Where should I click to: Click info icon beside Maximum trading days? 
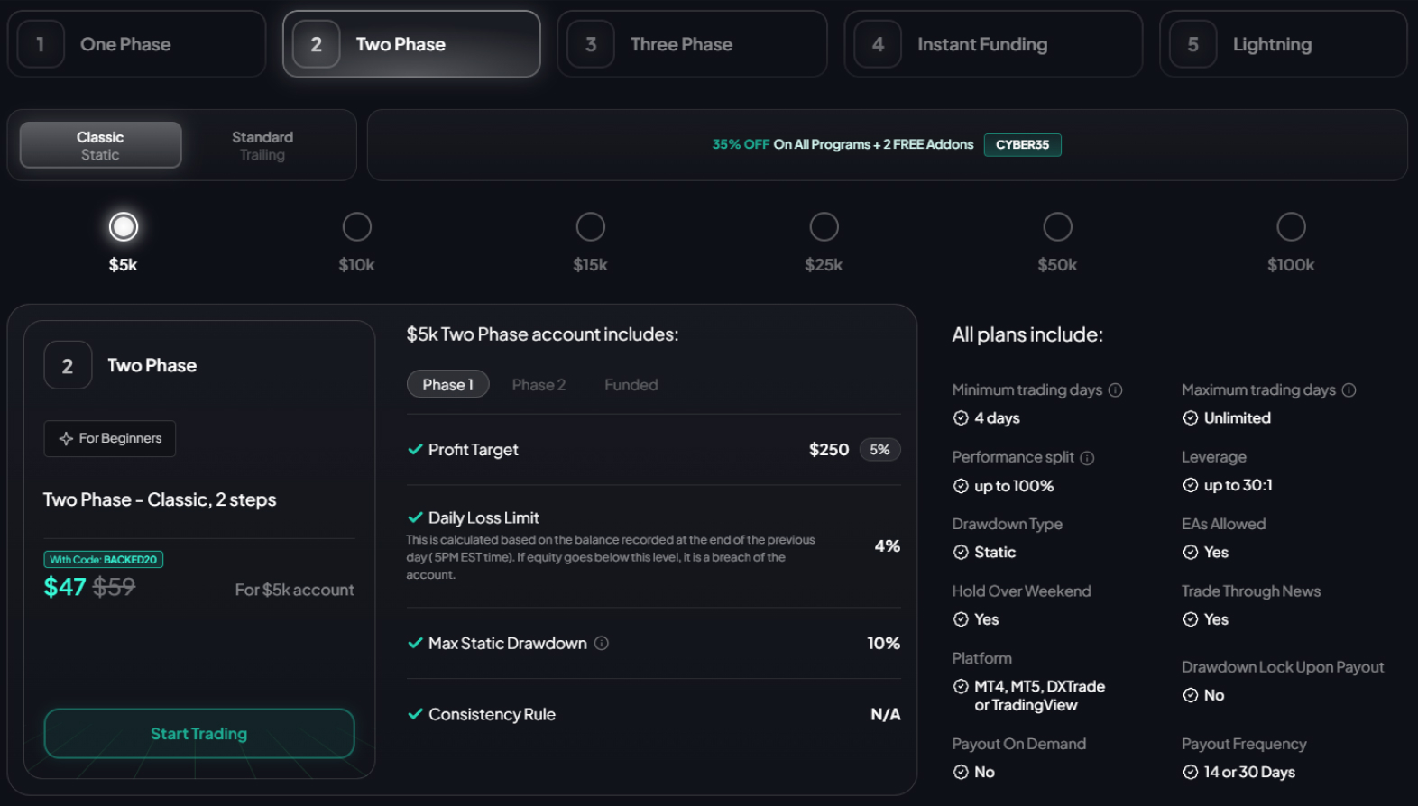coord(1349,390)
